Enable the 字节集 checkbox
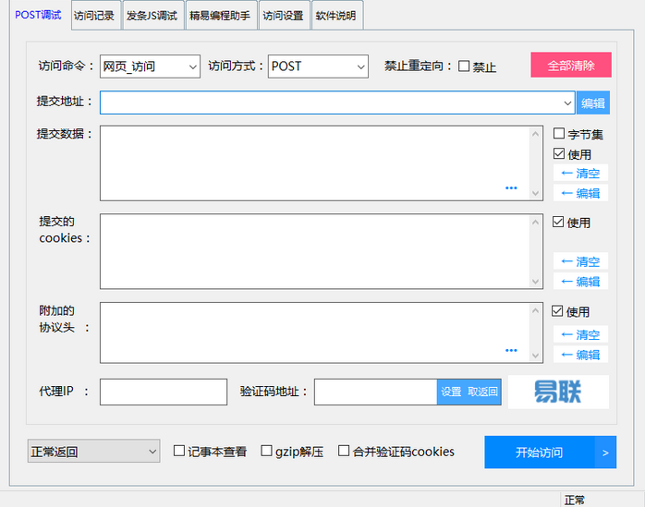 (x=559, y=134)
